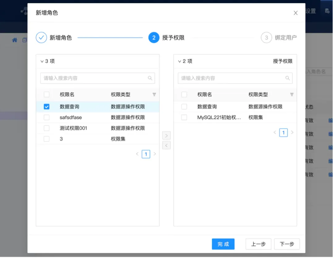Uncheck the 数据查询 checkbox in left list

[x=46, y=106]
